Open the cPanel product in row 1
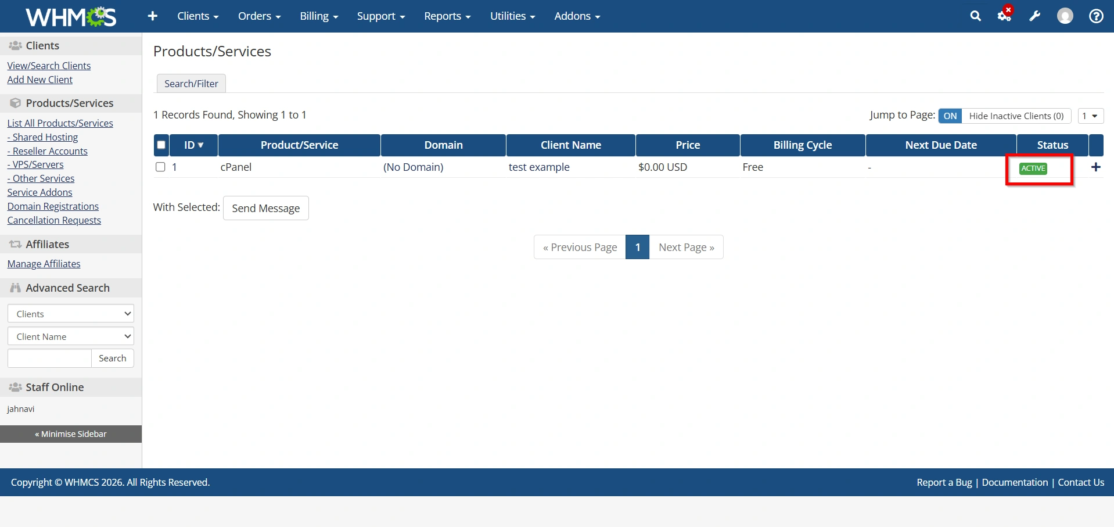The image size is (1114, 527). [236, 167]
